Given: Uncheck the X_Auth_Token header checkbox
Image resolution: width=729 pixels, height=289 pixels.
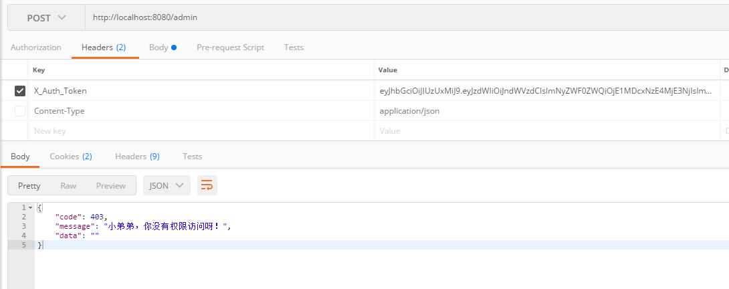Looking at the screenshot, I should tap(20, 91).
